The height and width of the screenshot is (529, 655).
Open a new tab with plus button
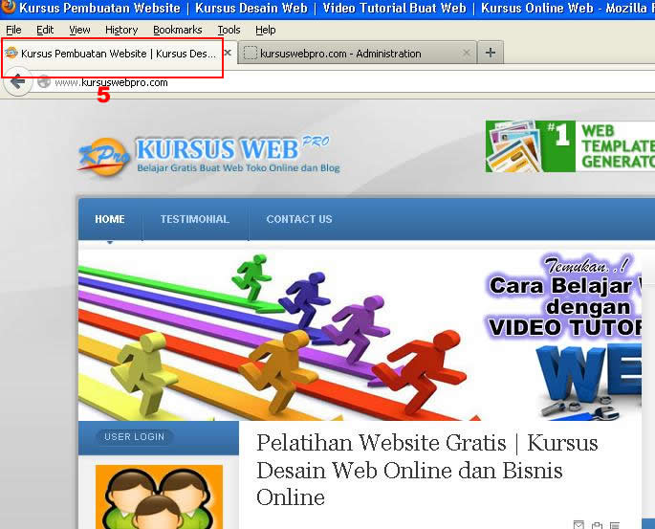[491, 53]
